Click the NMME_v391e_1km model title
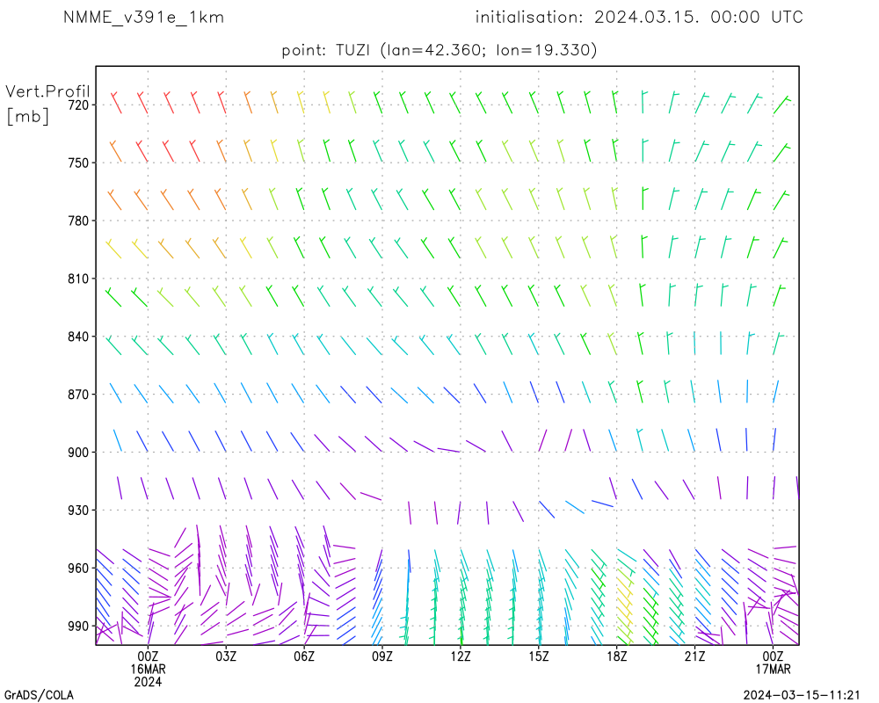 [143, 18]
